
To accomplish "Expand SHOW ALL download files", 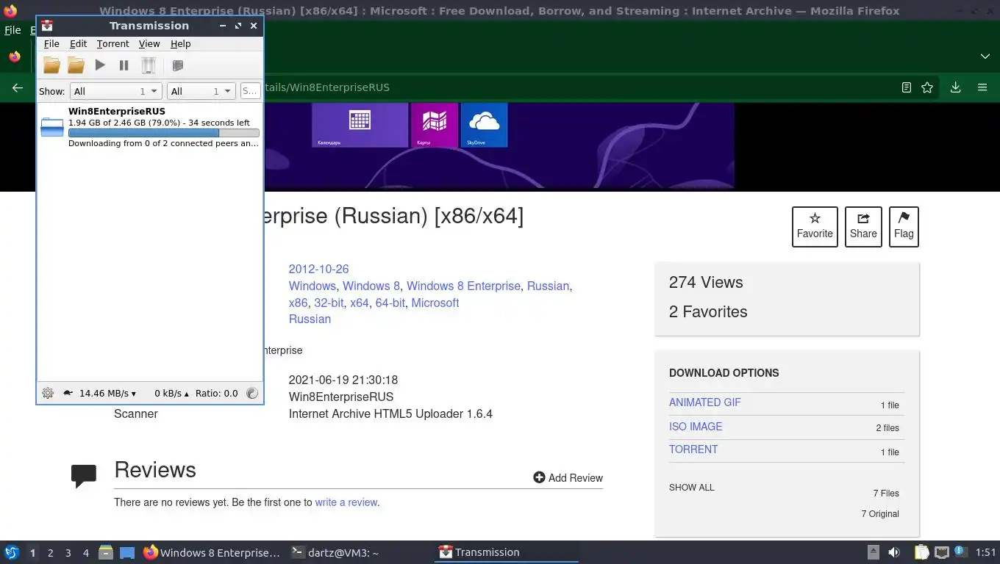I will pos(691,488).
